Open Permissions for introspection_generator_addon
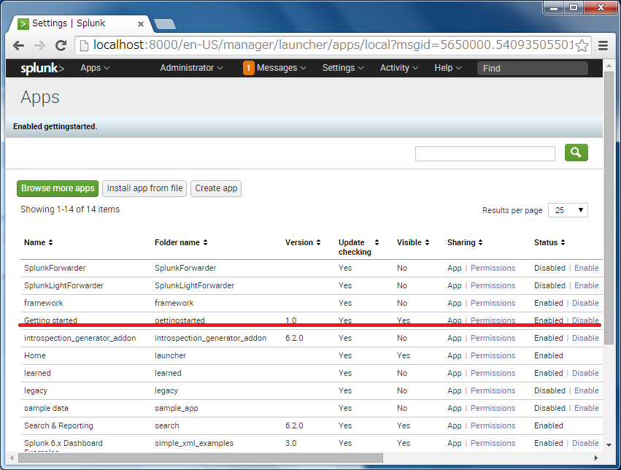The height and width of the screenshot is (470, 621). click(x=493, y=338)
